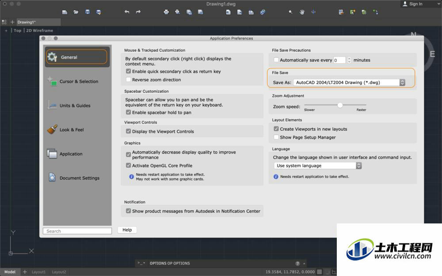Click the General gear icon in sidebar
The image size is (442, 276).
coord(52,57)
